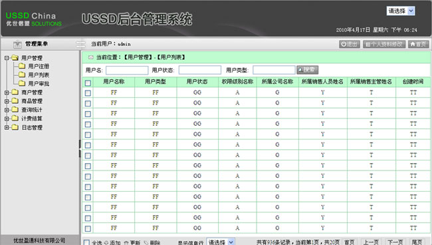Toggle the header select-all checkbox in table
Screen dimensions: 432x245
pos(88,83)
